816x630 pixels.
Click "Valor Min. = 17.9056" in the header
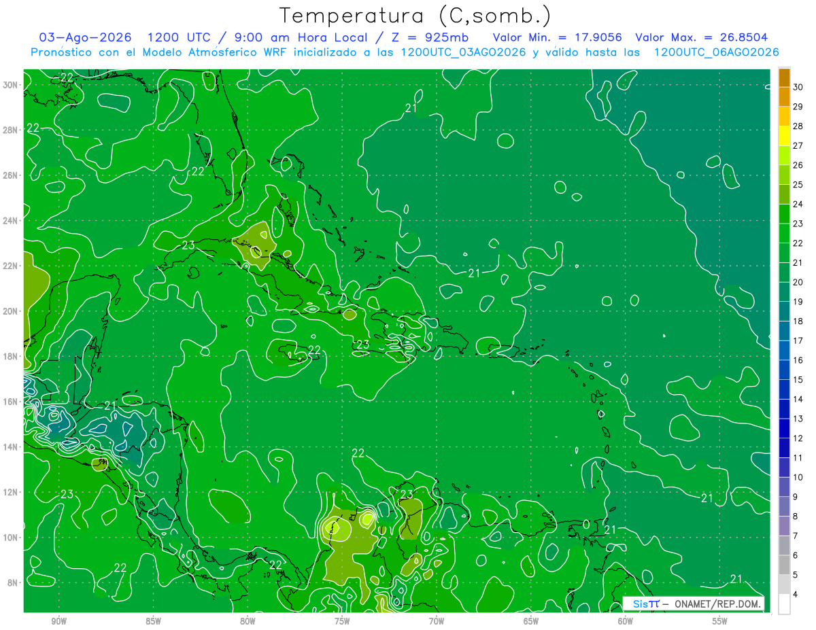pos(558,37)
